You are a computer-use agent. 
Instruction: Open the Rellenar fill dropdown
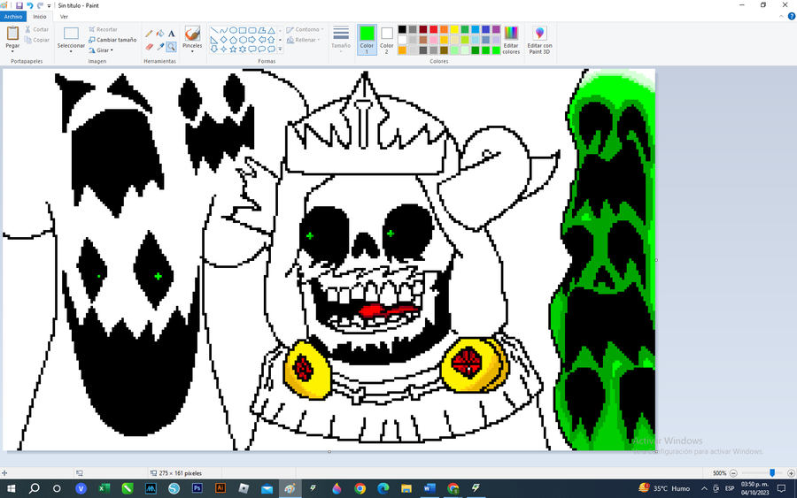[x=304, y=40]
